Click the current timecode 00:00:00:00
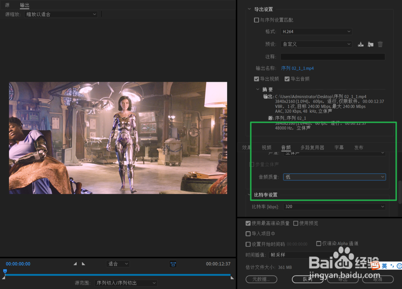The width and height of the screenshot is (402, 289). 18,264
